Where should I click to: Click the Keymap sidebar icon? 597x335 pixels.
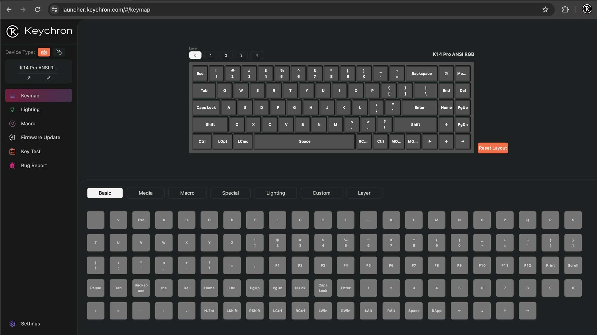tap(12, 96)
